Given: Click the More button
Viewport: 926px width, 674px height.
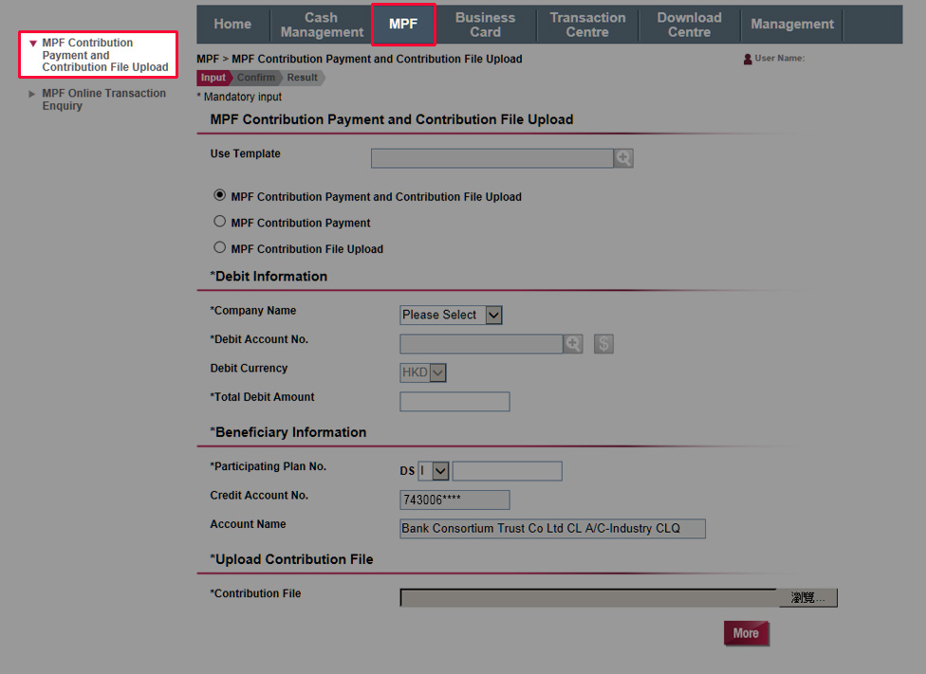Looking at the screenshot, I should (747, 633).
